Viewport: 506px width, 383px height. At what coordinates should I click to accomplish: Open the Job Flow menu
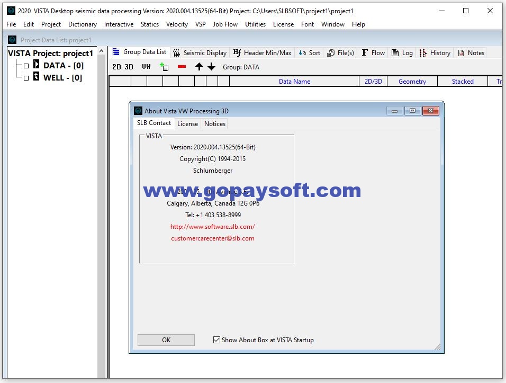[225, 24]
